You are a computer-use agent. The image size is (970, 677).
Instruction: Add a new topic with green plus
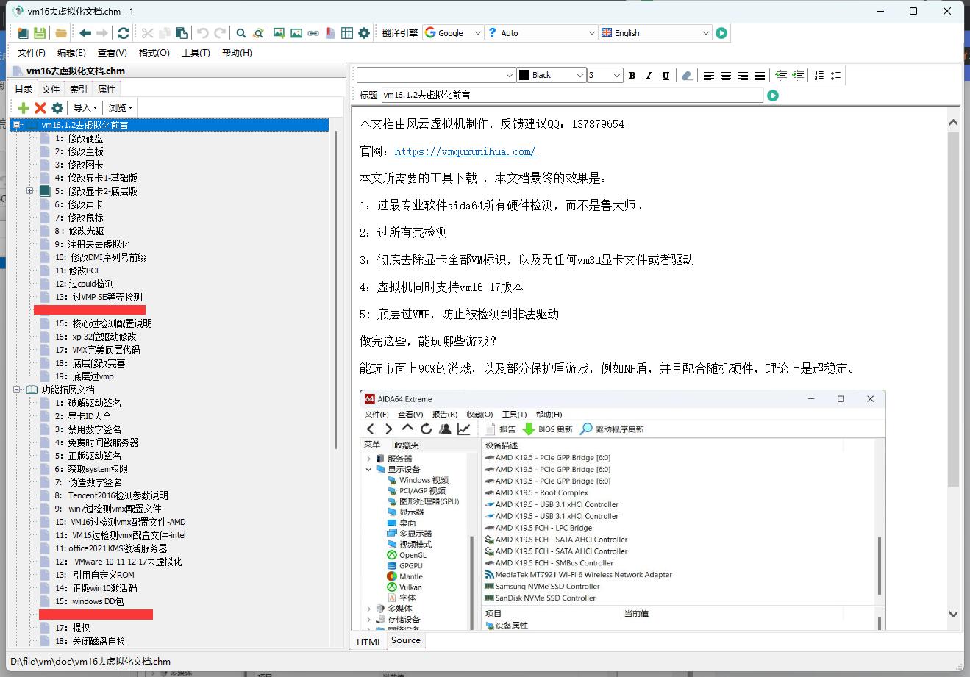click(24, 108)
